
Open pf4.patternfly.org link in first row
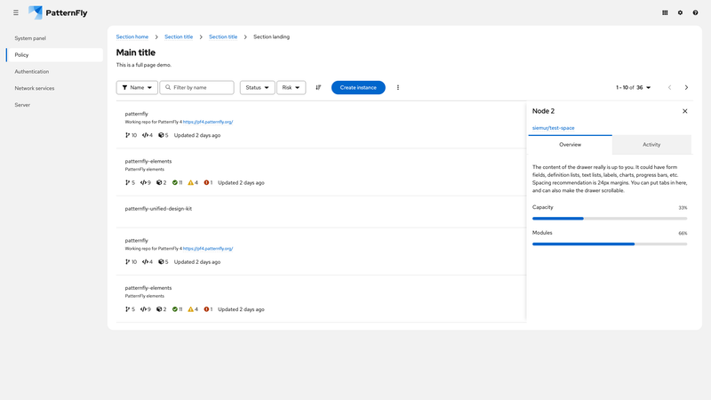point(208,122)
